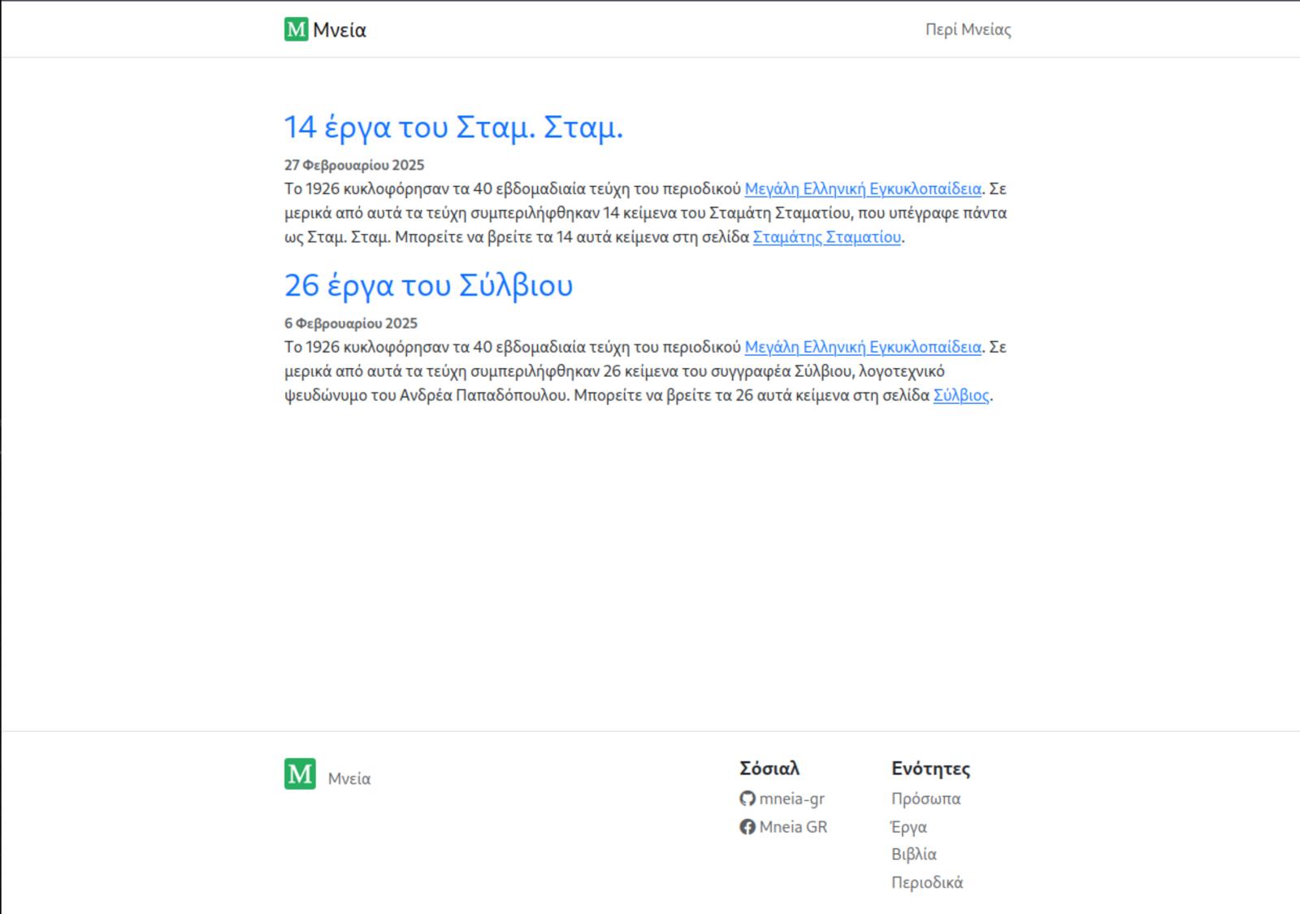This screenshot has height=914, width=1300.
Task: Open the post 14 έργα του Σταμ. Σταμ.
Action: coord(453,127)
